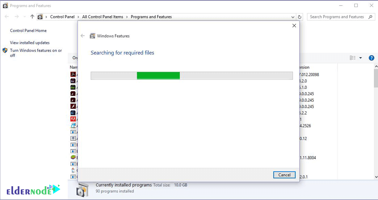
Task: Open Control Panel breadcrumb segment
Action: (x=62, y=17)
